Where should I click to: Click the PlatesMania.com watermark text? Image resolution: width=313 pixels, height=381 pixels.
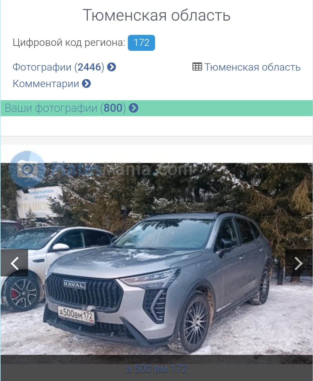pyautogui.click(x=122, y=169)
